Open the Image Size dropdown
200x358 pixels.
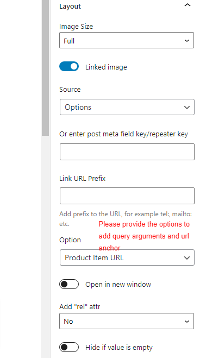click(x=127, y=40)
